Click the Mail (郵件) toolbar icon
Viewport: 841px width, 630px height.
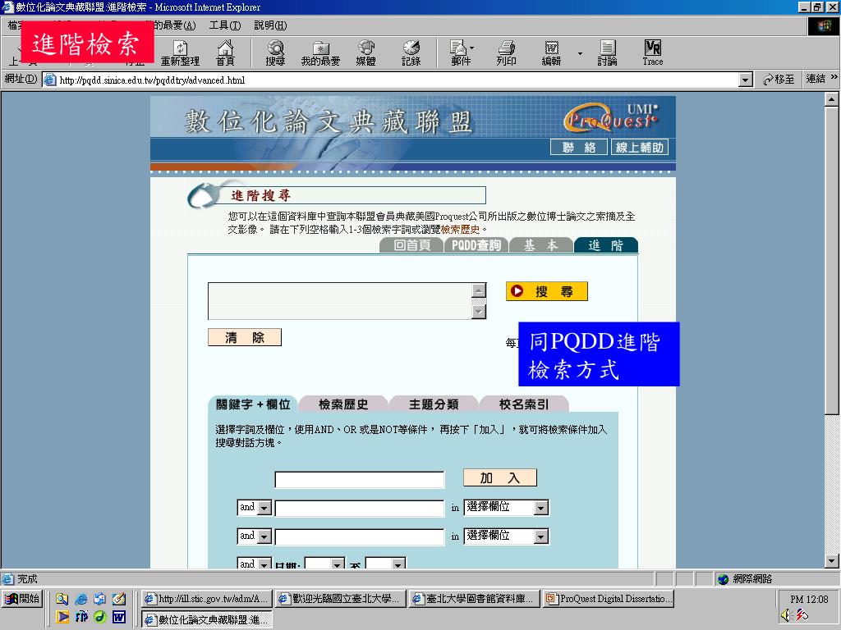pyautogui.click(x=461, y=53)
